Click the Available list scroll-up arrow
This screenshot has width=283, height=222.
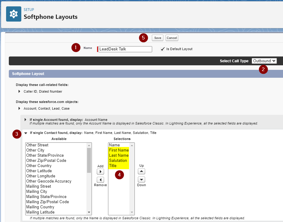coord(89,145)
